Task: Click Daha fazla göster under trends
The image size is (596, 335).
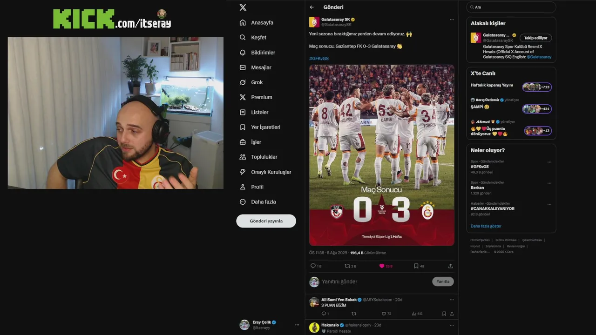Action: (x=486, y=226)
